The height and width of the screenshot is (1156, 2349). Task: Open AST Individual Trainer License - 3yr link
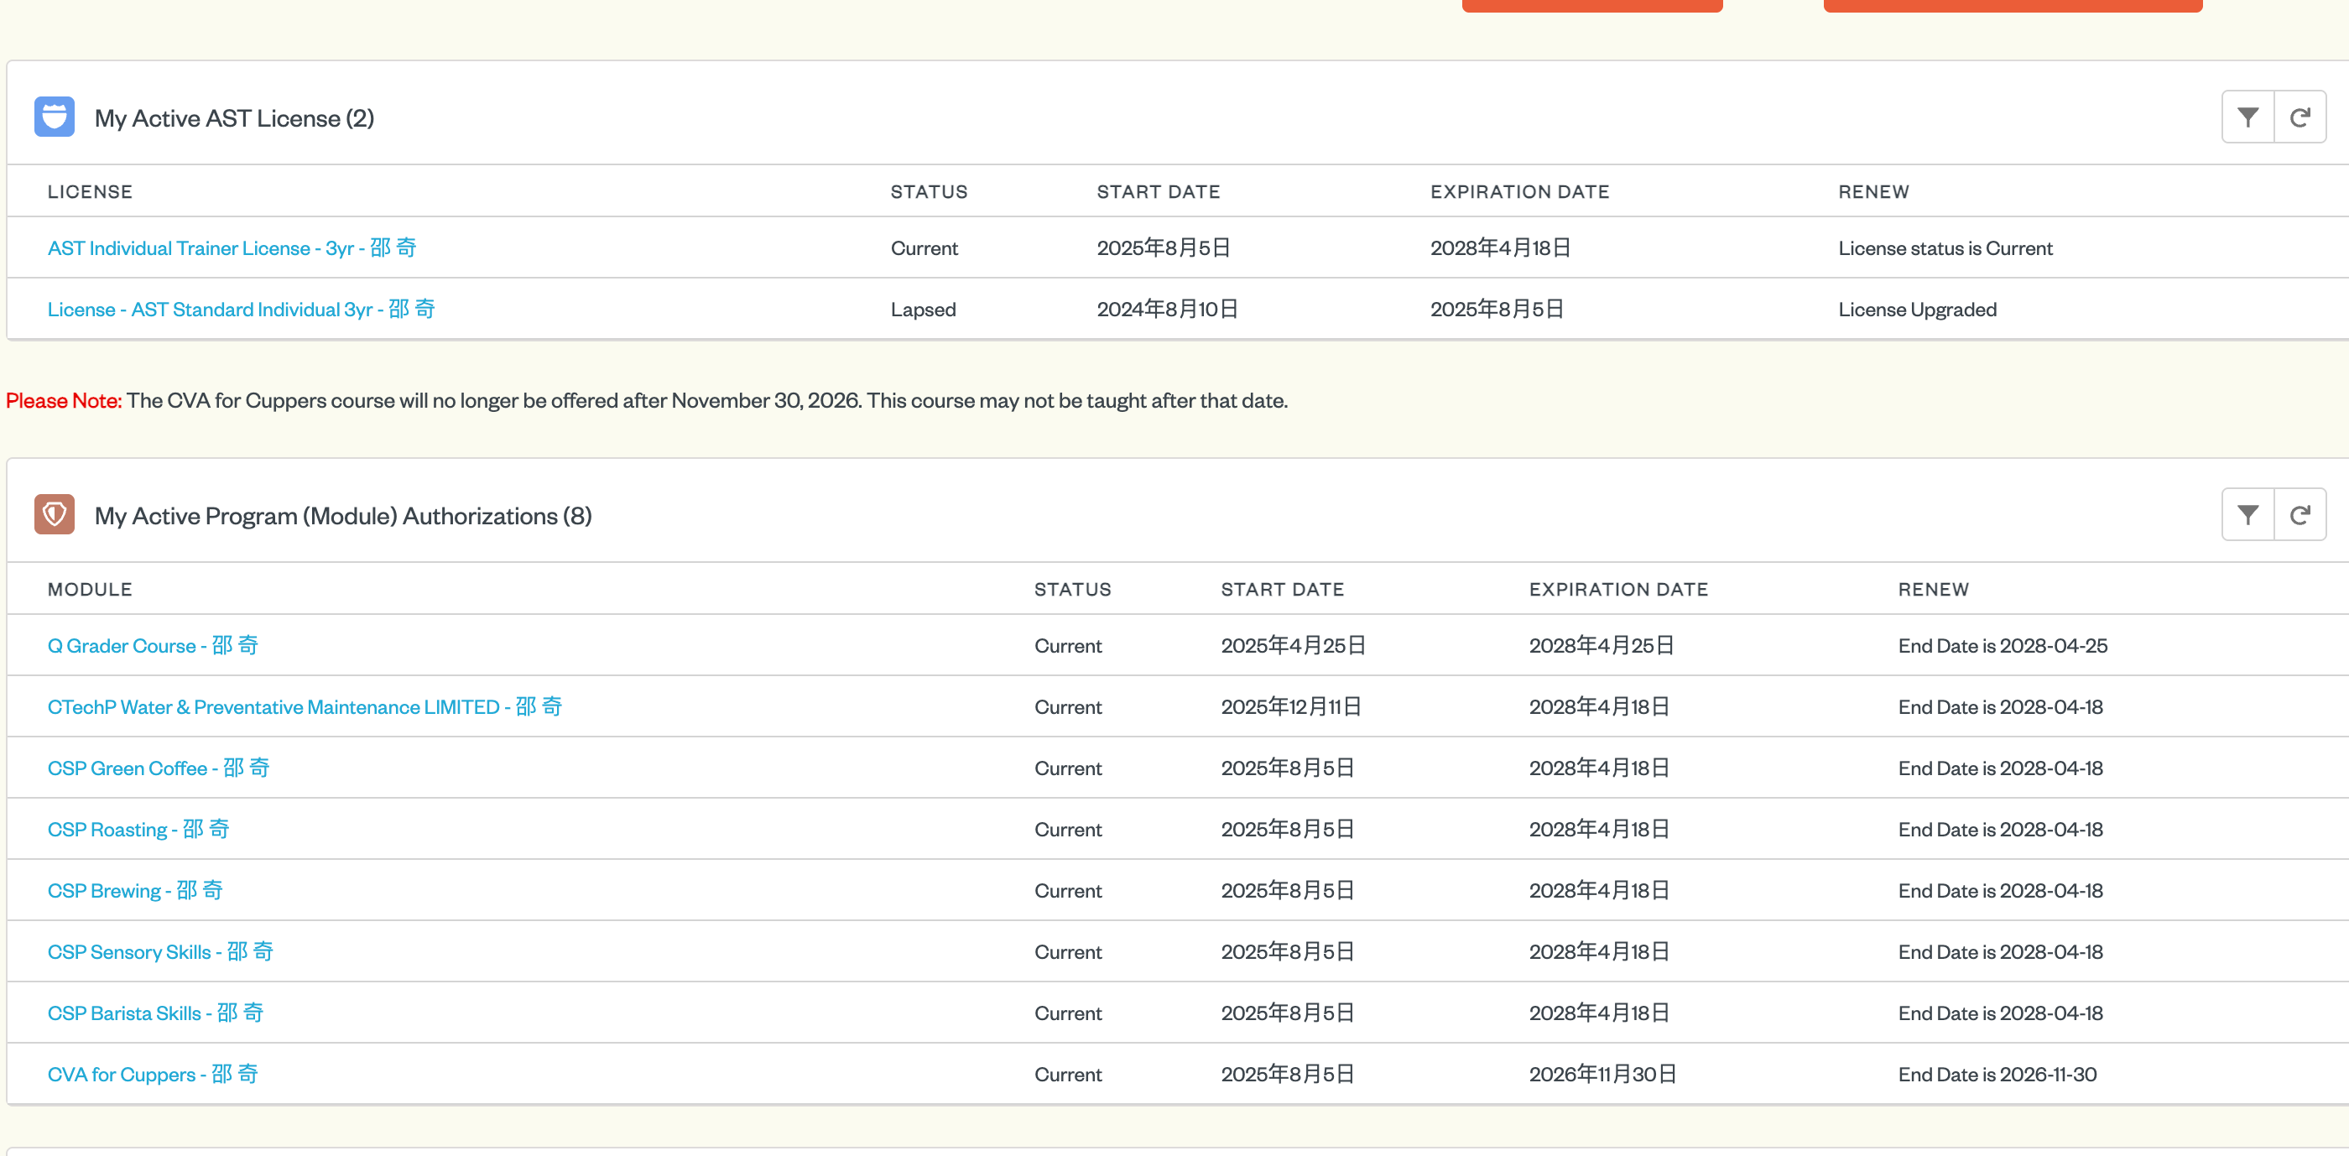[x=232, y=248]
